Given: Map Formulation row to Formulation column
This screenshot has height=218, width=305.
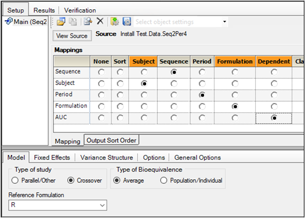Looking at the screenshot, I should click(235, 106).
